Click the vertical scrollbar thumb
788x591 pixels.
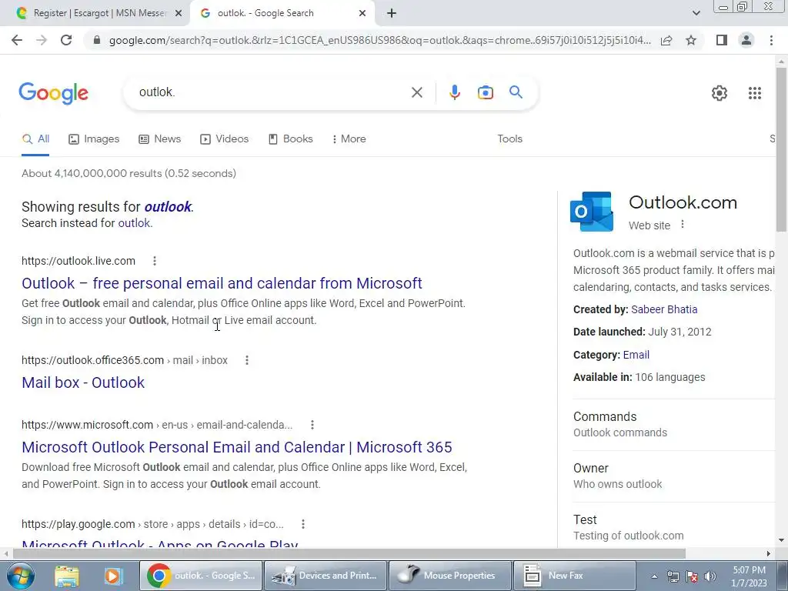point(781,149)
